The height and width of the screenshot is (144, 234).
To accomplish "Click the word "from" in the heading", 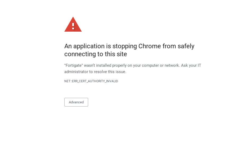I will click(x=169, y=46).
